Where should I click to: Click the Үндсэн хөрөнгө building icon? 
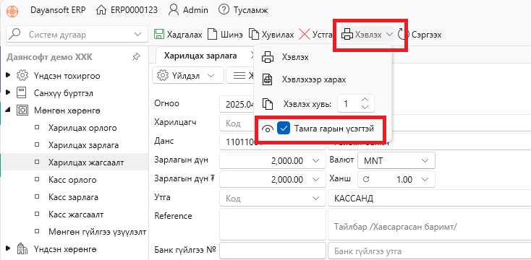click(22, 249)
